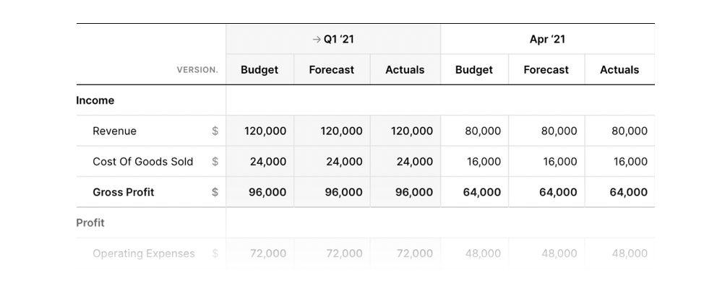Select Revenue Apr '21 Budget cell 80,000
This screenshot has height=296, width=704.
pos(475,131)
